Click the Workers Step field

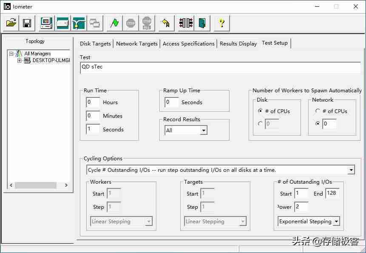pos(114,207)
